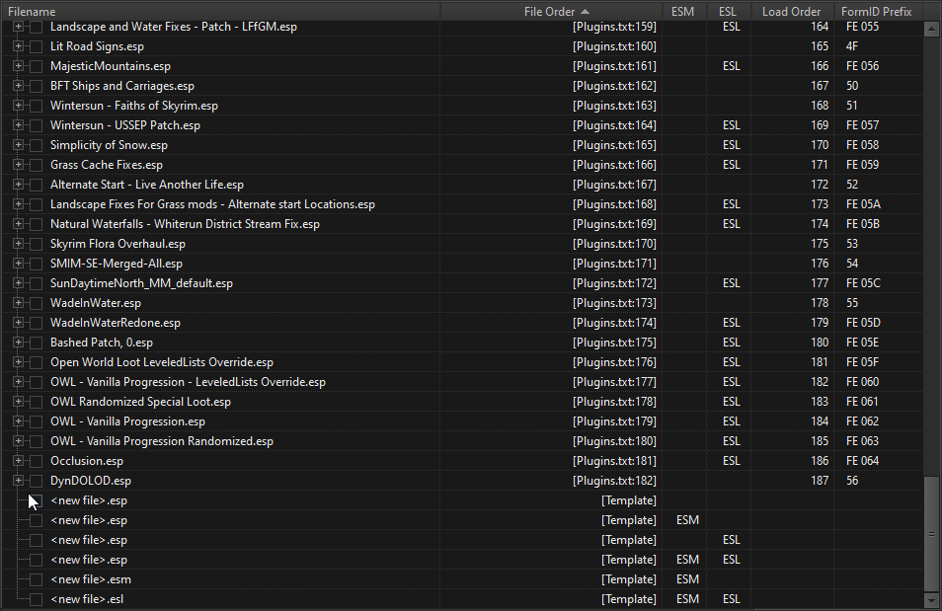This screenshot has width=942, height=611.
Task: Expand Landscape Fixes For Grass mods entry
Action: [18, 204]
